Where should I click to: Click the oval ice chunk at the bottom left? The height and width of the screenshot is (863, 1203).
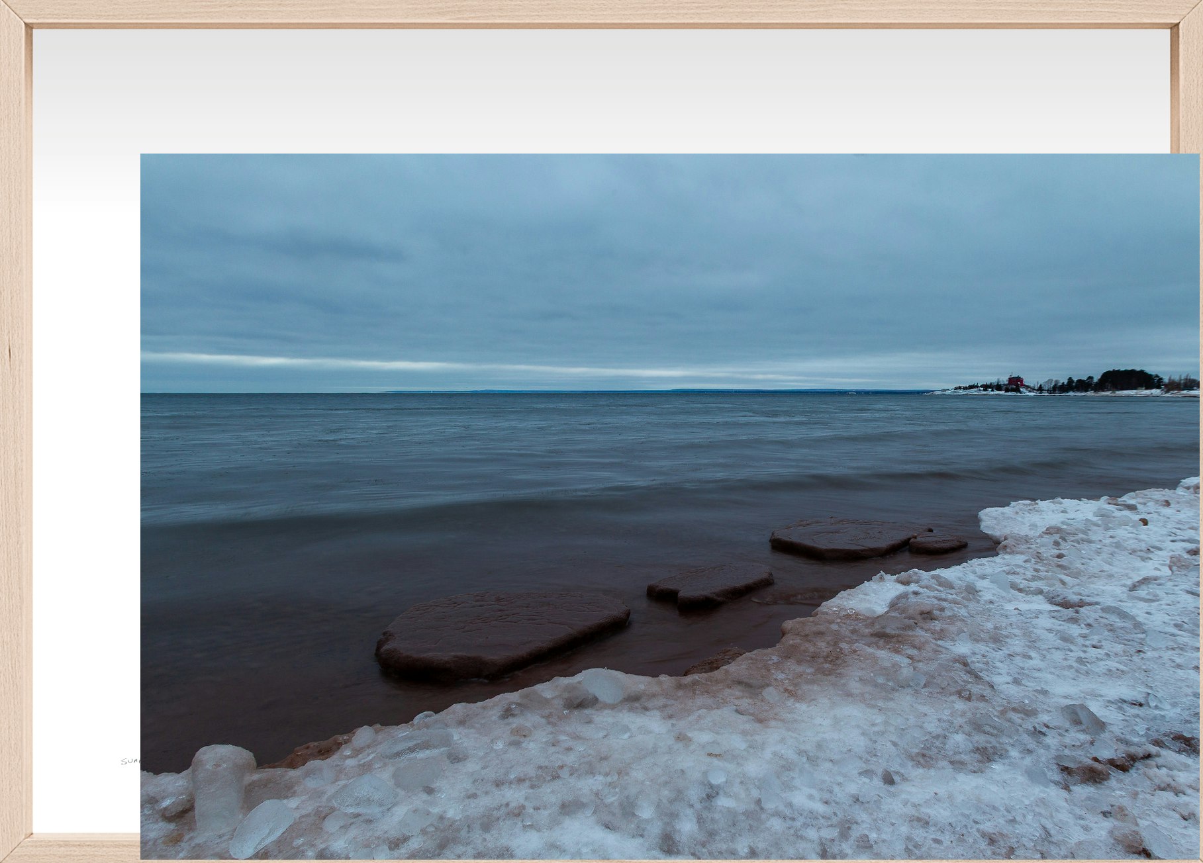(262, 827)
